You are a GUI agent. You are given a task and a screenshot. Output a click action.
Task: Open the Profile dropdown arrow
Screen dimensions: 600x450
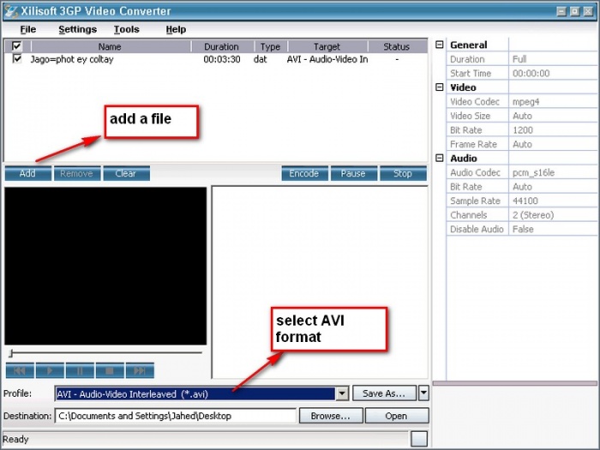(342, 393)
